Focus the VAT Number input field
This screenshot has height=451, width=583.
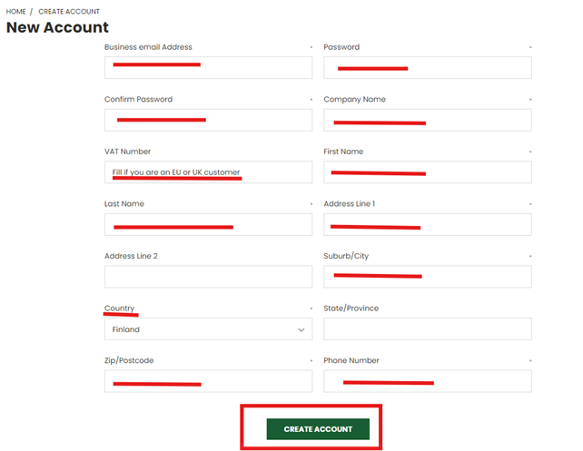tap(208, 172)
